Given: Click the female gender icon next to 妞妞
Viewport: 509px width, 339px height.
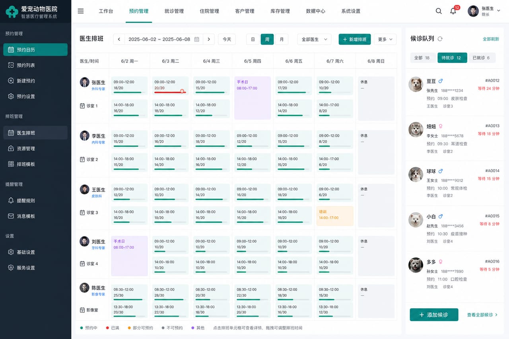Looking at the screenshot, I should click(441, 126).
